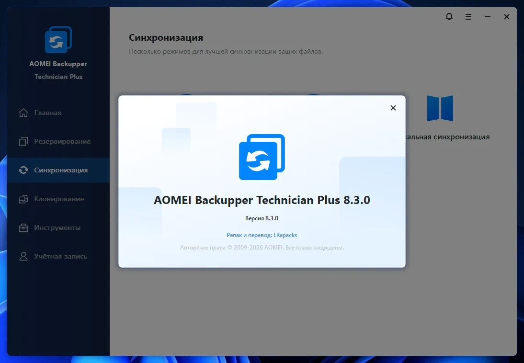Open the hamburger menu icon
524x363 pixels.
pyautogui.click(x=468, y=17)
